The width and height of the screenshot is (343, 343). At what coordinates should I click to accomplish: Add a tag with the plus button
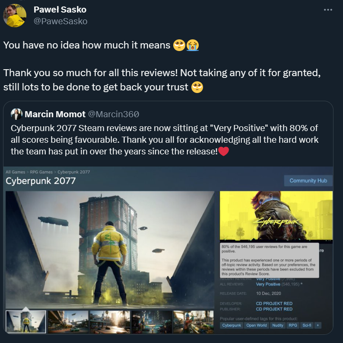(318, 325)
